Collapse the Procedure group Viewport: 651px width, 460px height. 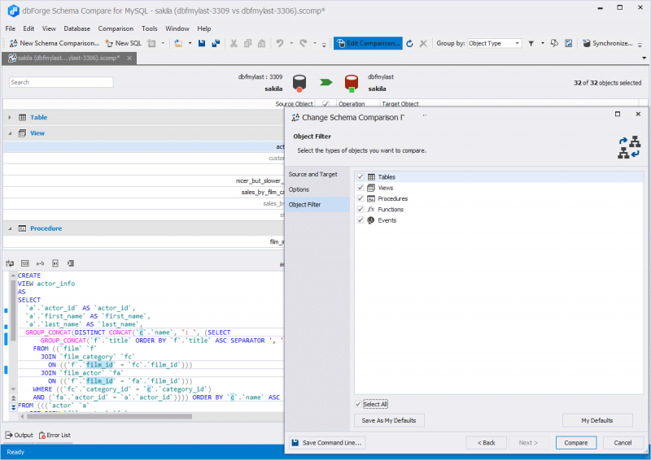tap(10, 228)
